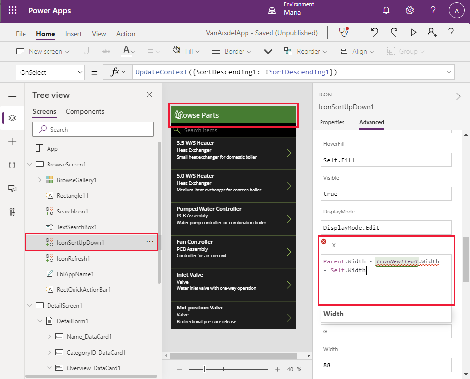Open the Insert menu
The height and width of the screenshot is (379, 470).
coord(74,34)
